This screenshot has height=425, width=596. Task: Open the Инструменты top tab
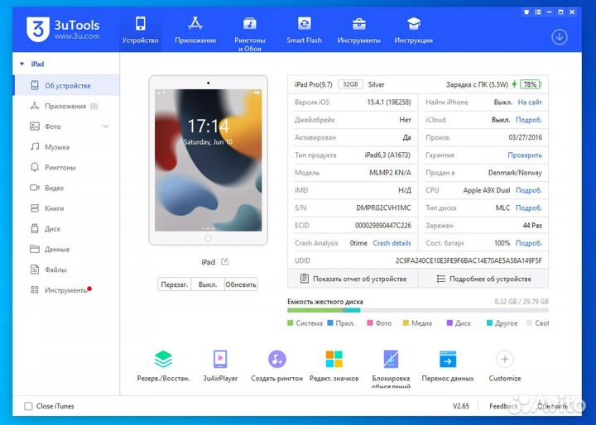coord(358,30)
